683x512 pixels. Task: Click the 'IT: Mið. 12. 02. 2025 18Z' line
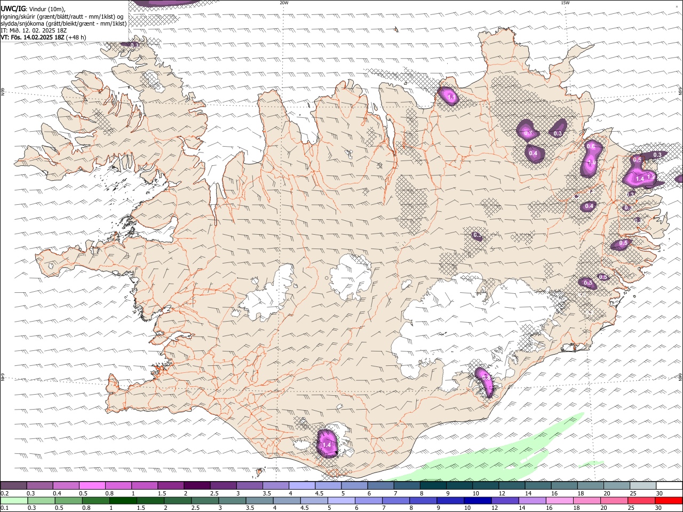pos(34,30)
